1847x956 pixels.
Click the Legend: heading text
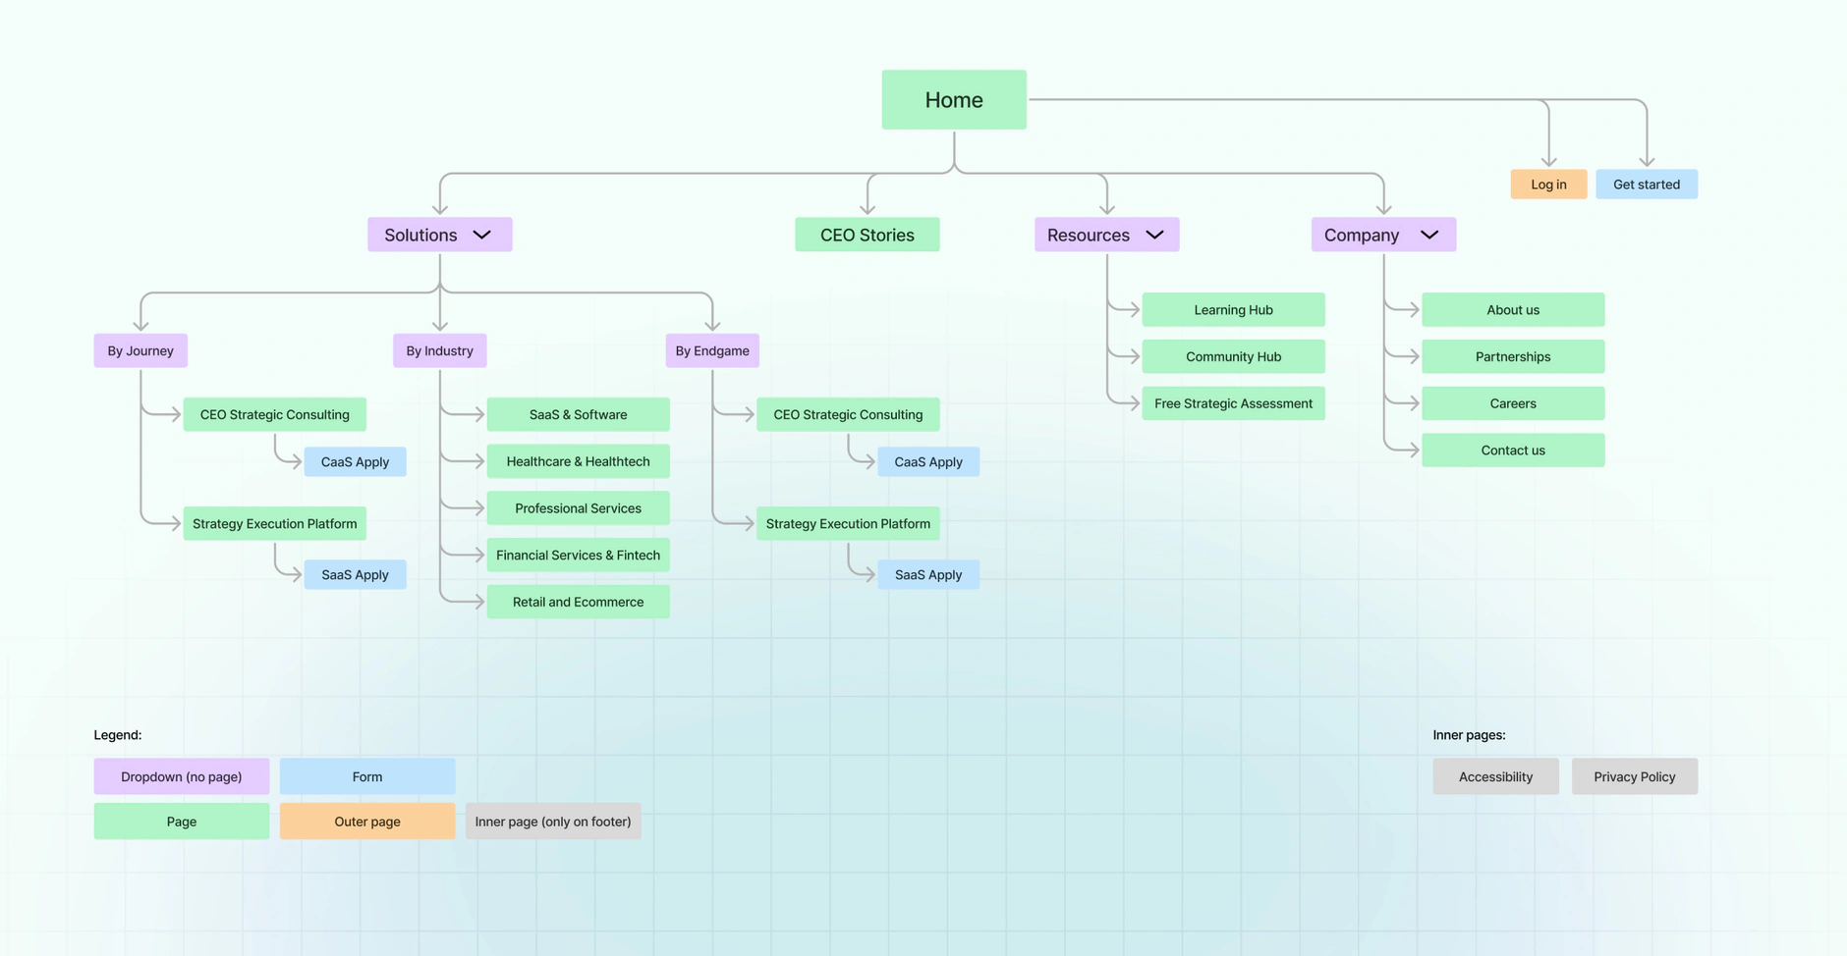(118, 734)
